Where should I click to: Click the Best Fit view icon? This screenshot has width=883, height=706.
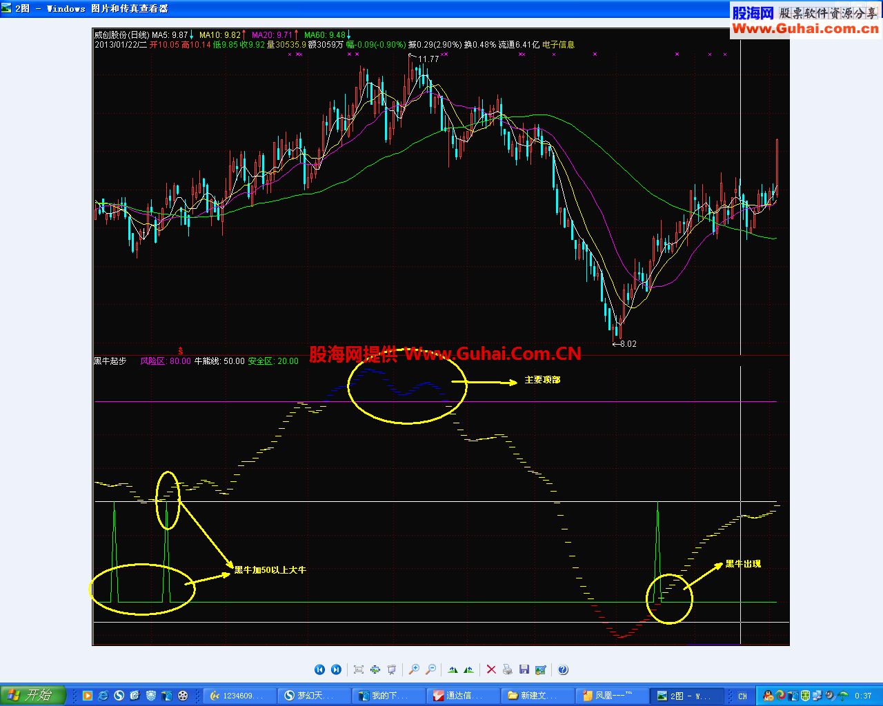coord(359,669)
